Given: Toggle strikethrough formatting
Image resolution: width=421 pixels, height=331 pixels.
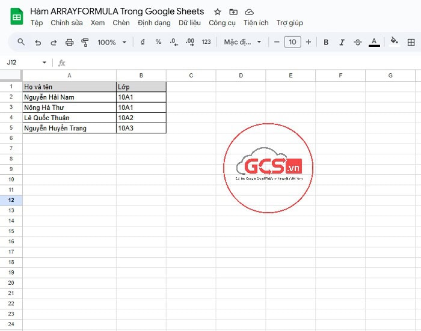Looking at the screenshot, I should tap(358, 42).
